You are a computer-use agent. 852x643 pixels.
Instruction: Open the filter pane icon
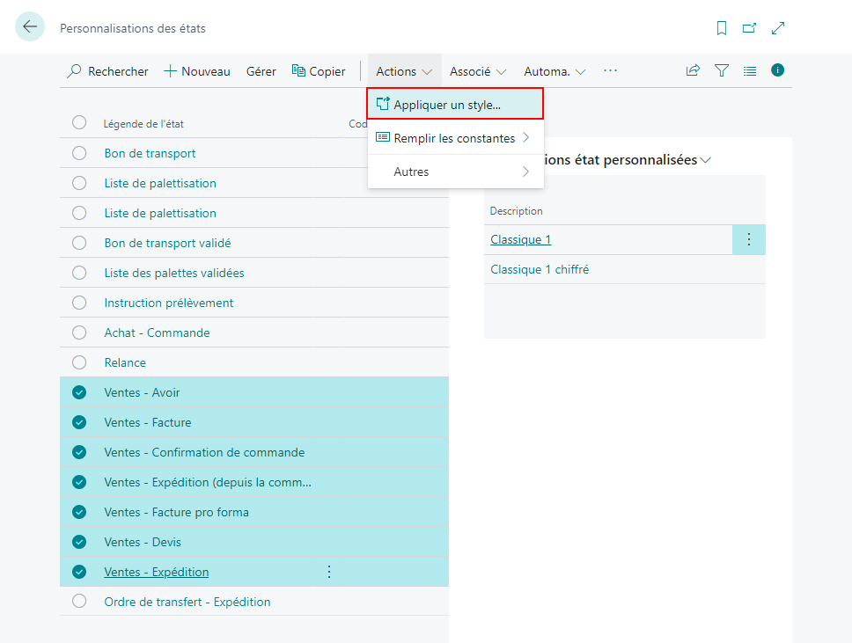pos(722,70)
